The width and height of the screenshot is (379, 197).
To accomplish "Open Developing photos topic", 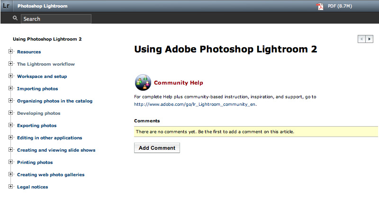I will pyautogui.click(x=39, y=113).
